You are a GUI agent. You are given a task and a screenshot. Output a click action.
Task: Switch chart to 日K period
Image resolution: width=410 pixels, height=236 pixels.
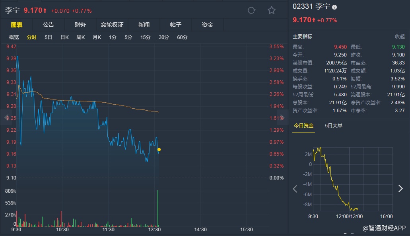(x=64, y=37)
